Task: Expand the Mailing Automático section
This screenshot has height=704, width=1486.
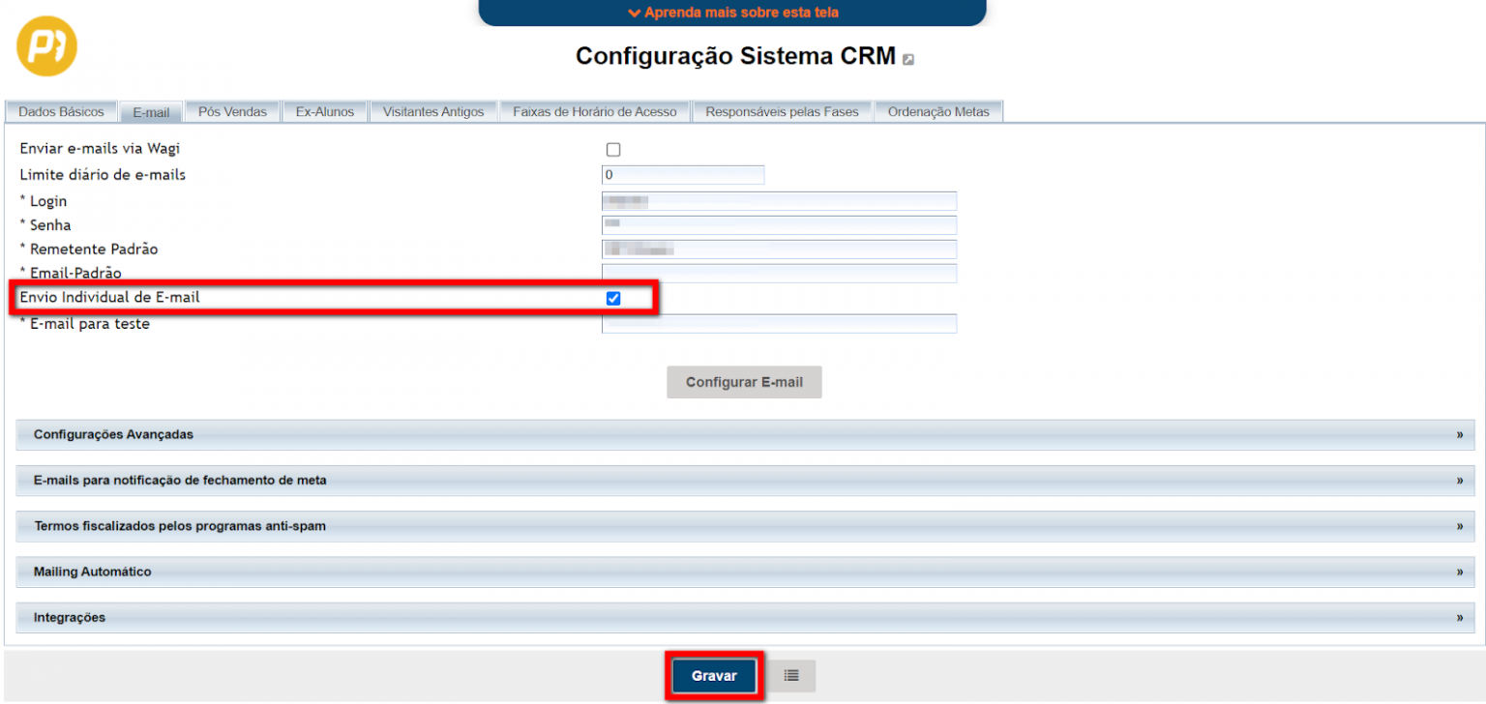Action: (x=744, y=572)
